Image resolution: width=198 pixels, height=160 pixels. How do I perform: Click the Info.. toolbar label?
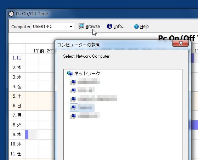click(x=119, y=27)
